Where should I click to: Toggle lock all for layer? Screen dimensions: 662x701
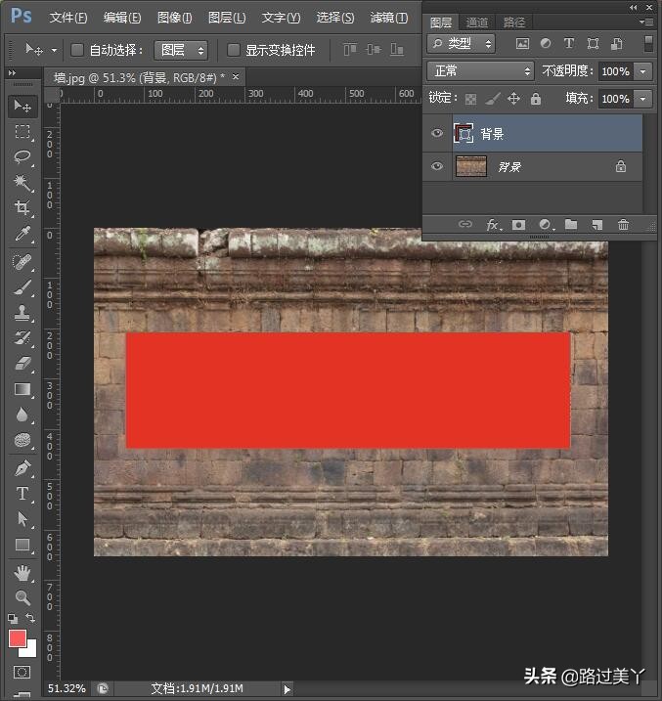pos(536,99)
